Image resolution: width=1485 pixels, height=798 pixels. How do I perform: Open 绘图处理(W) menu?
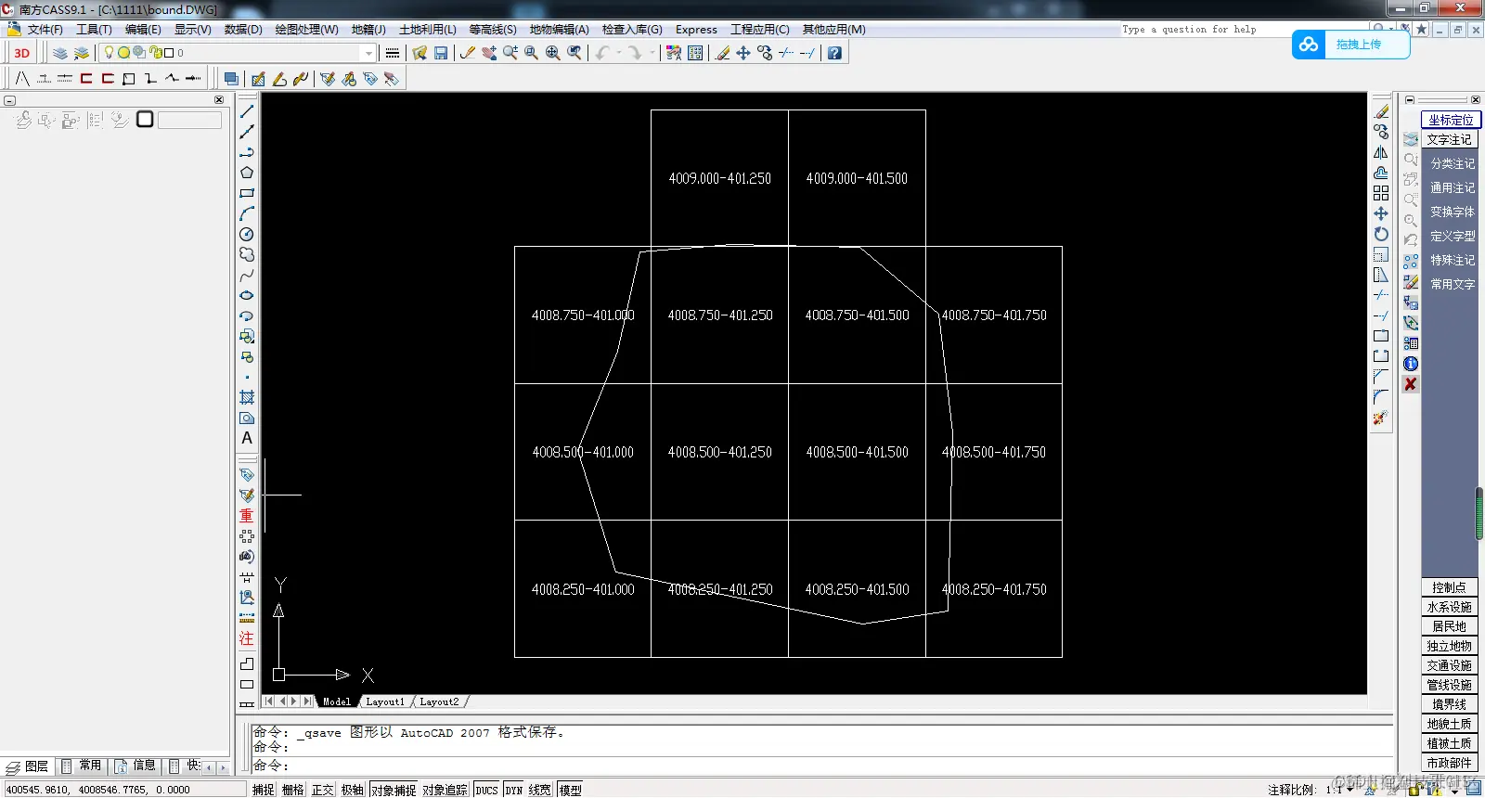[x=307, y=30]
